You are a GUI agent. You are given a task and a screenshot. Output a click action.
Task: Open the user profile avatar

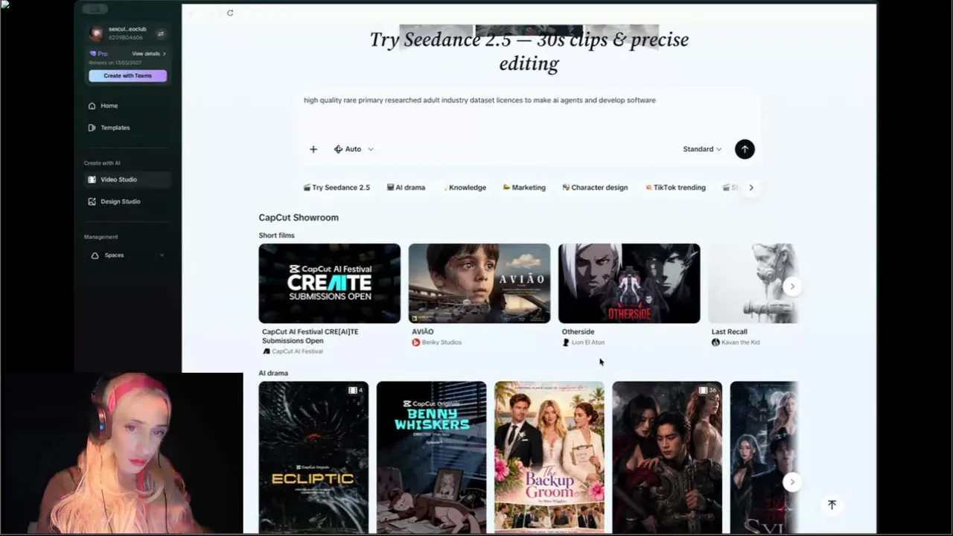96,33
